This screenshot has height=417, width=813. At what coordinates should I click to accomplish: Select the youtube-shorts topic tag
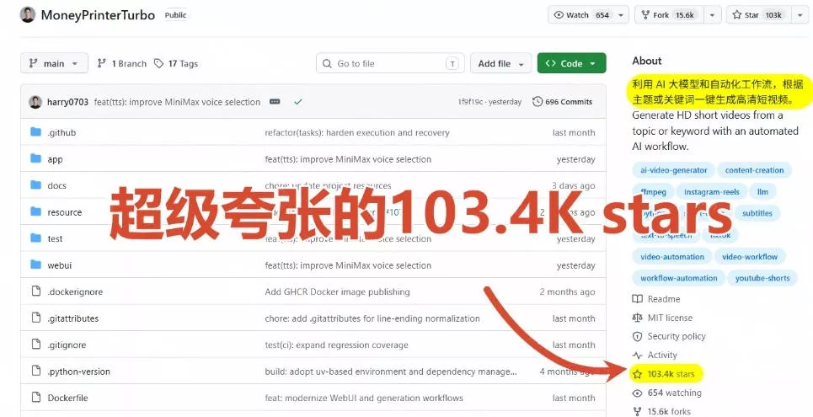point(762,278)
